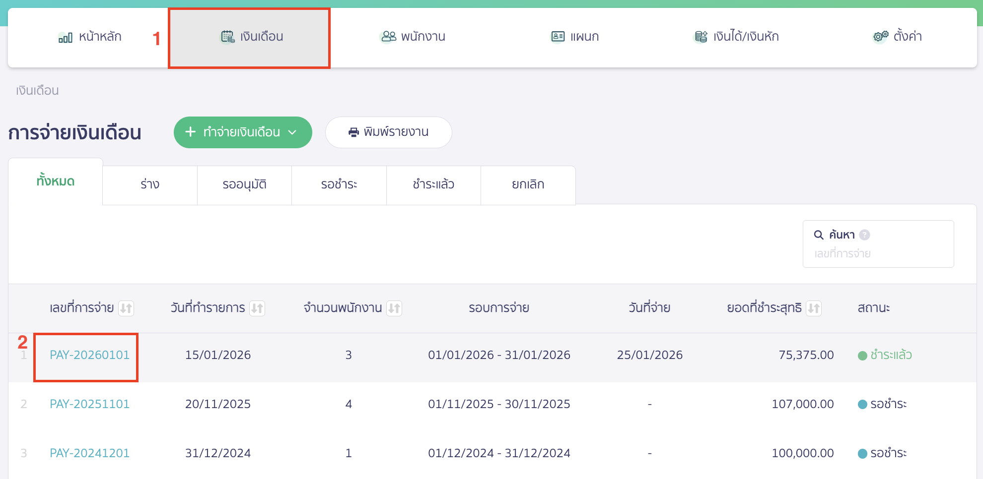Click the เงินได้/เงินหัก coins icon
This screenshot has width=983, height=479.
click(700, 36)
